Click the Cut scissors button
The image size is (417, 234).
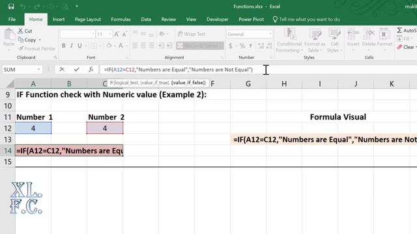[x=25, y=31]
